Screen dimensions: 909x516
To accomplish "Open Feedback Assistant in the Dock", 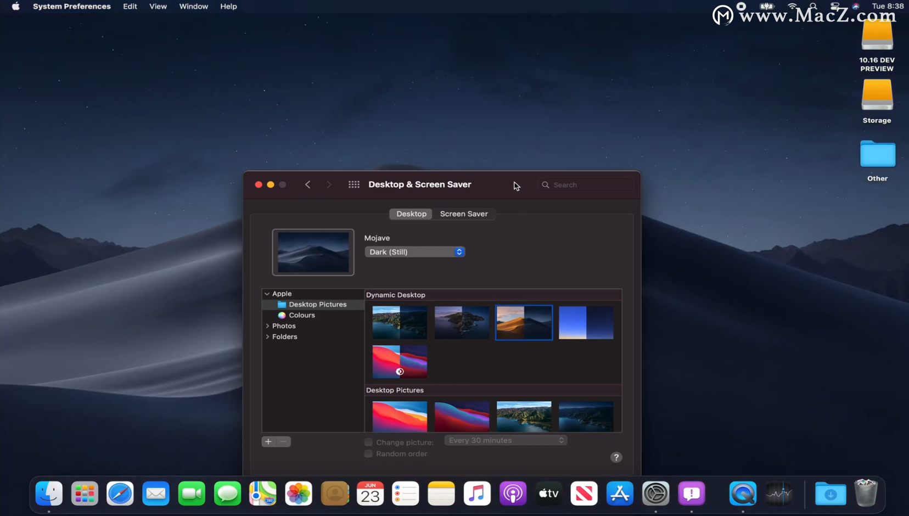I will point(692,493).
